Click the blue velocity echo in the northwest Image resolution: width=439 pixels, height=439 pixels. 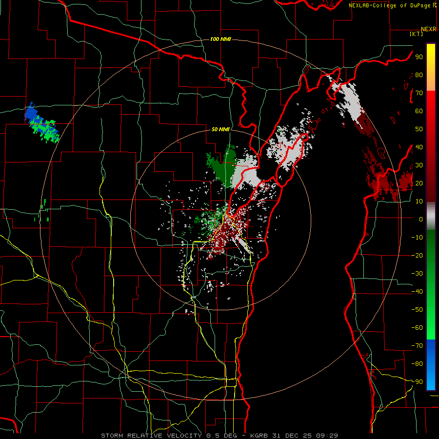pyautogui.click(x=31, y=113)
